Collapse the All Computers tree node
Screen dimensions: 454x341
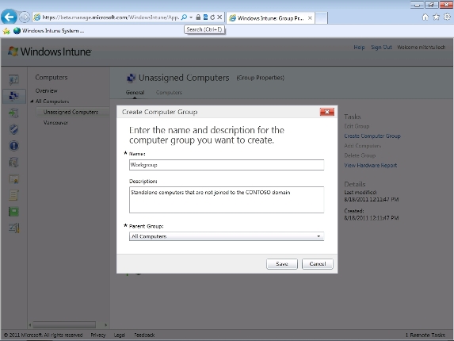click(x=32, y=102)
